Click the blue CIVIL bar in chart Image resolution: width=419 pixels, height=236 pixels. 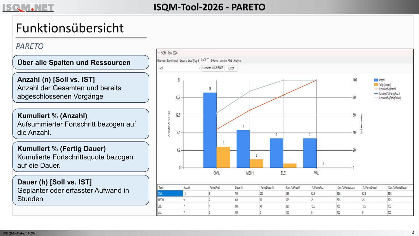(x=210, y=130)
